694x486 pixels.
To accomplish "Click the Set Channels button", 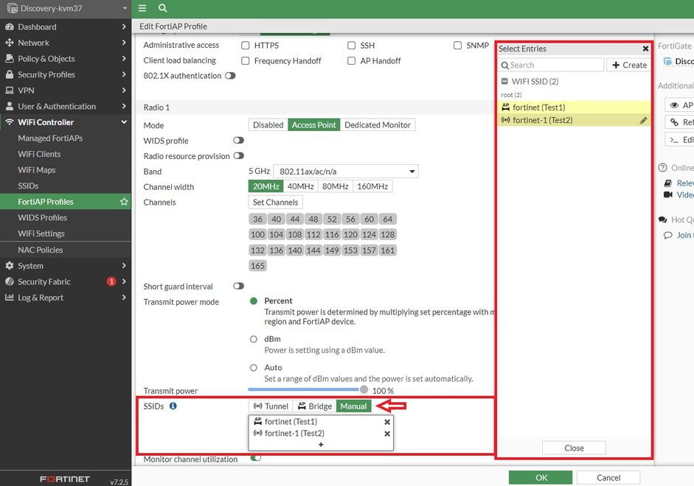I will [275, 202].
